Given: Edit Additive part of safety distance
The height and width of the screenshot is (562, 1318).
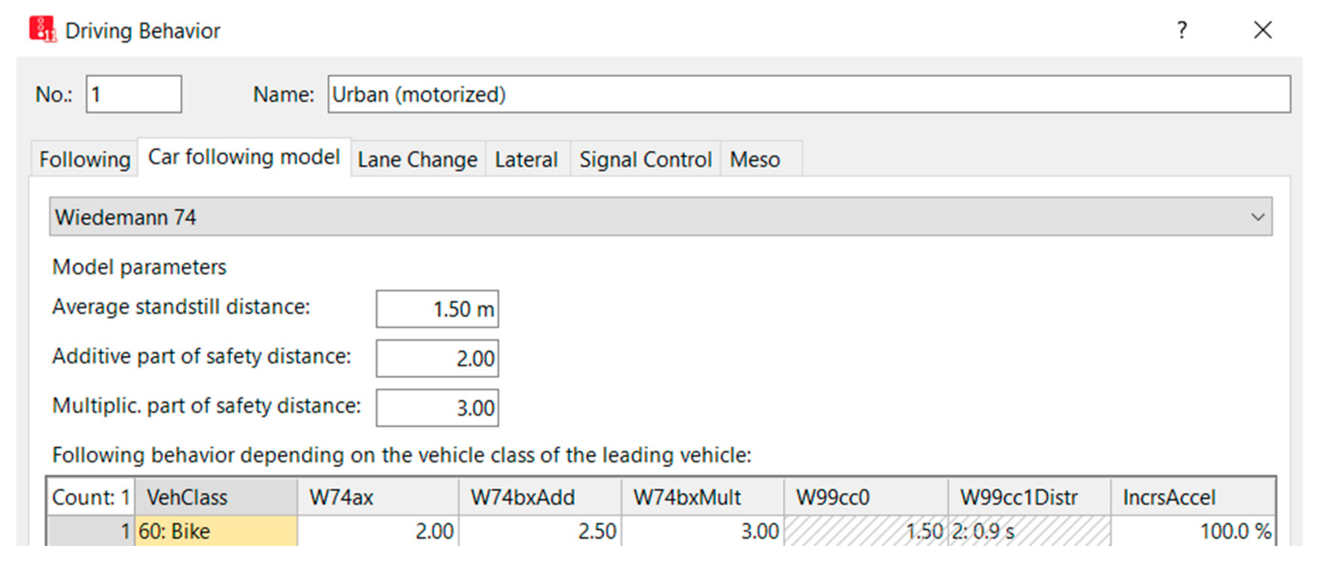Looking at the screenshot, I should tap(437, 358).
